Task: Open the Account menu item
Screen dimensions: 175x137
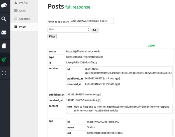Action: 24,19
